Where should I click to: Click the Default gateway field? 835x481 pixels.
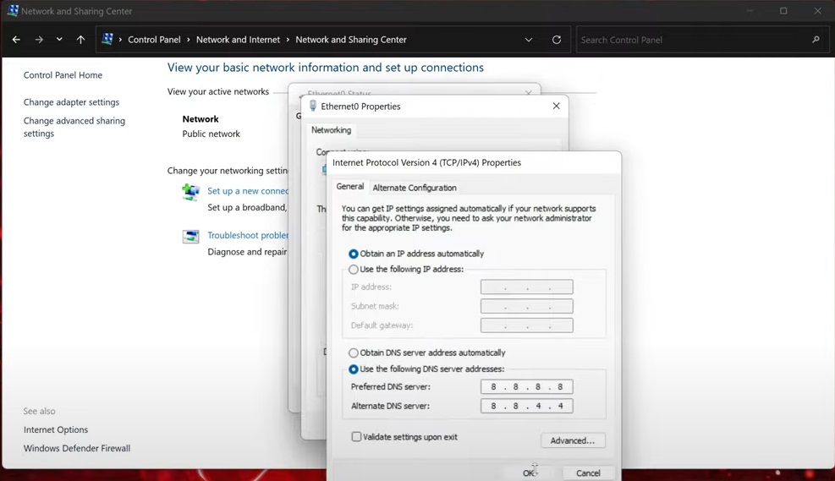point(527,325)
